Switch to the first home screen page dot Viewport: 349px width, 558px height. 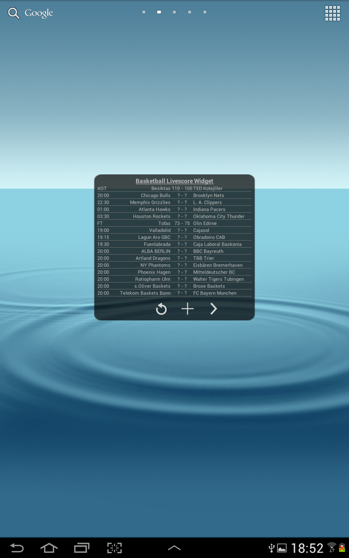click(144, 12)
